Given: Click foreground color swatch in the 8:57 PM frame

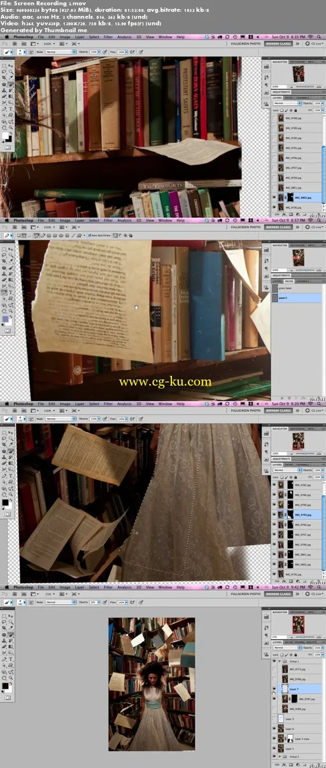Looking at the screenshot, I should [6, 319].
